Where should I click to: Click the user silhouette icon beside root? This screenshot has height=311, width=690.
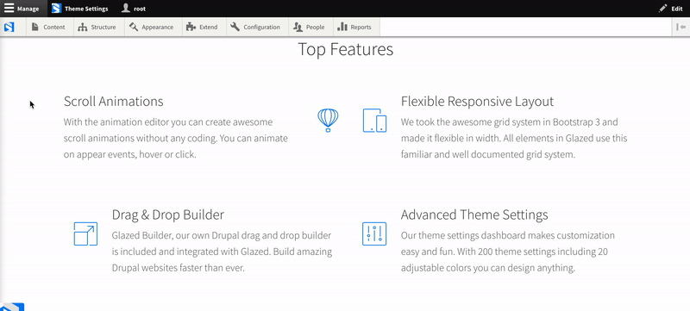[125, 8]
